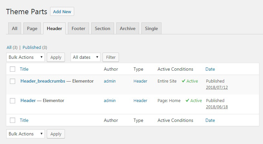Click the green Active checkmark for Entire Site
Image resolution: width=263 pixels, height=144 pixels.
point(184,81)
